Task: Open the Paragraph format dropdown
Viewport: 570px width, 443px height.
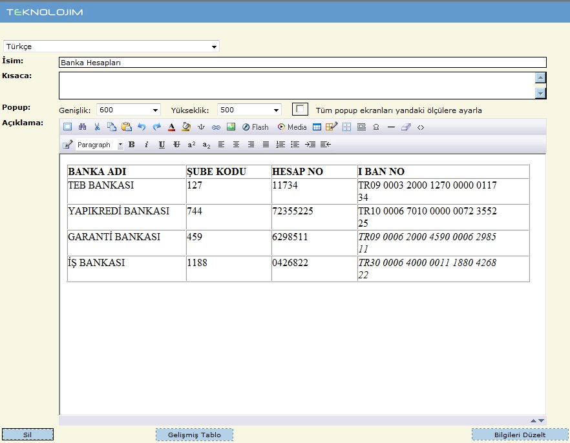Action: click(x=100, y=145)
